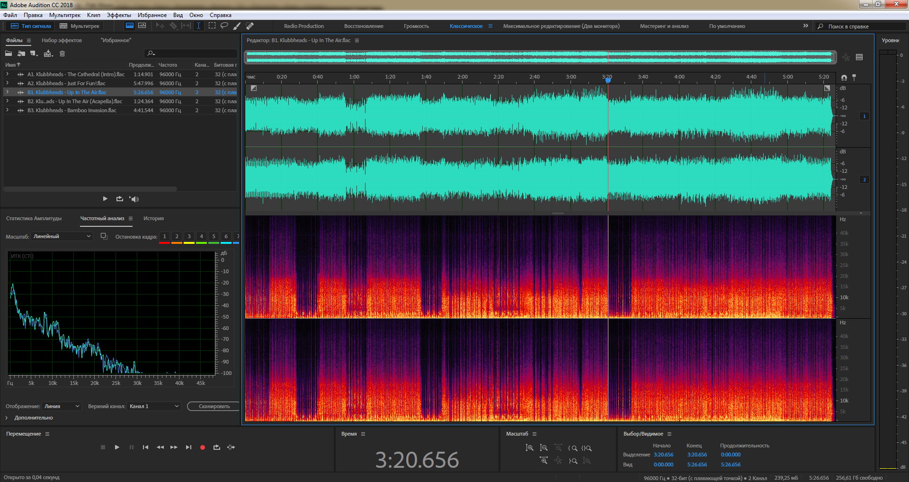Switch to the Мультитрек editor view

point(80,26)
